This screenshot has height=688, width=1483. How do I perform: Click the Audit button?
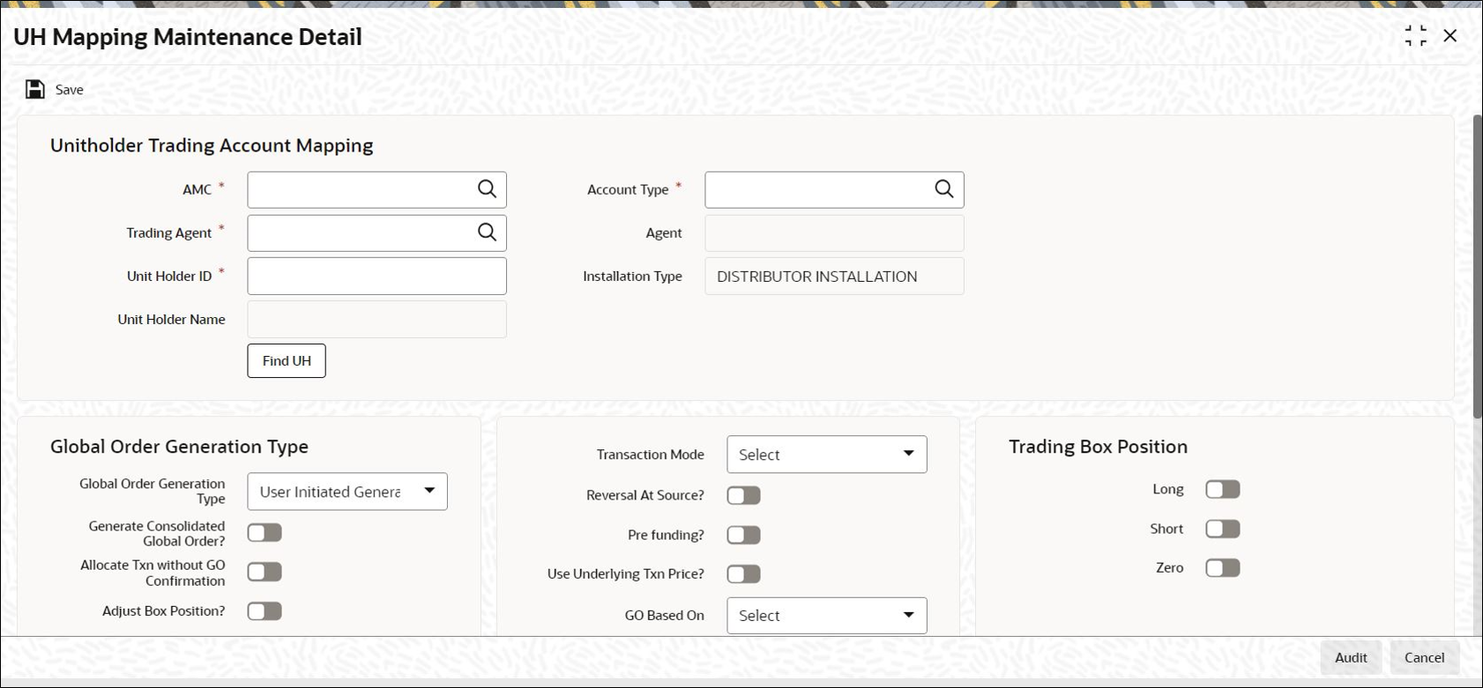point(1351,657)
